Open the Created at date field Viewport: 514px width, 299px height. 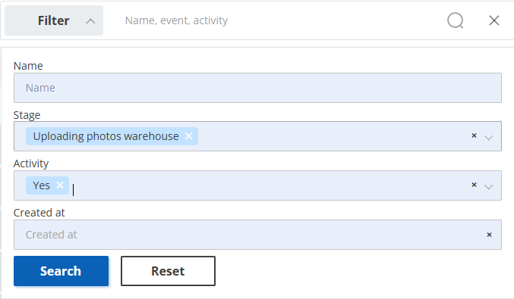pos(249,235)
